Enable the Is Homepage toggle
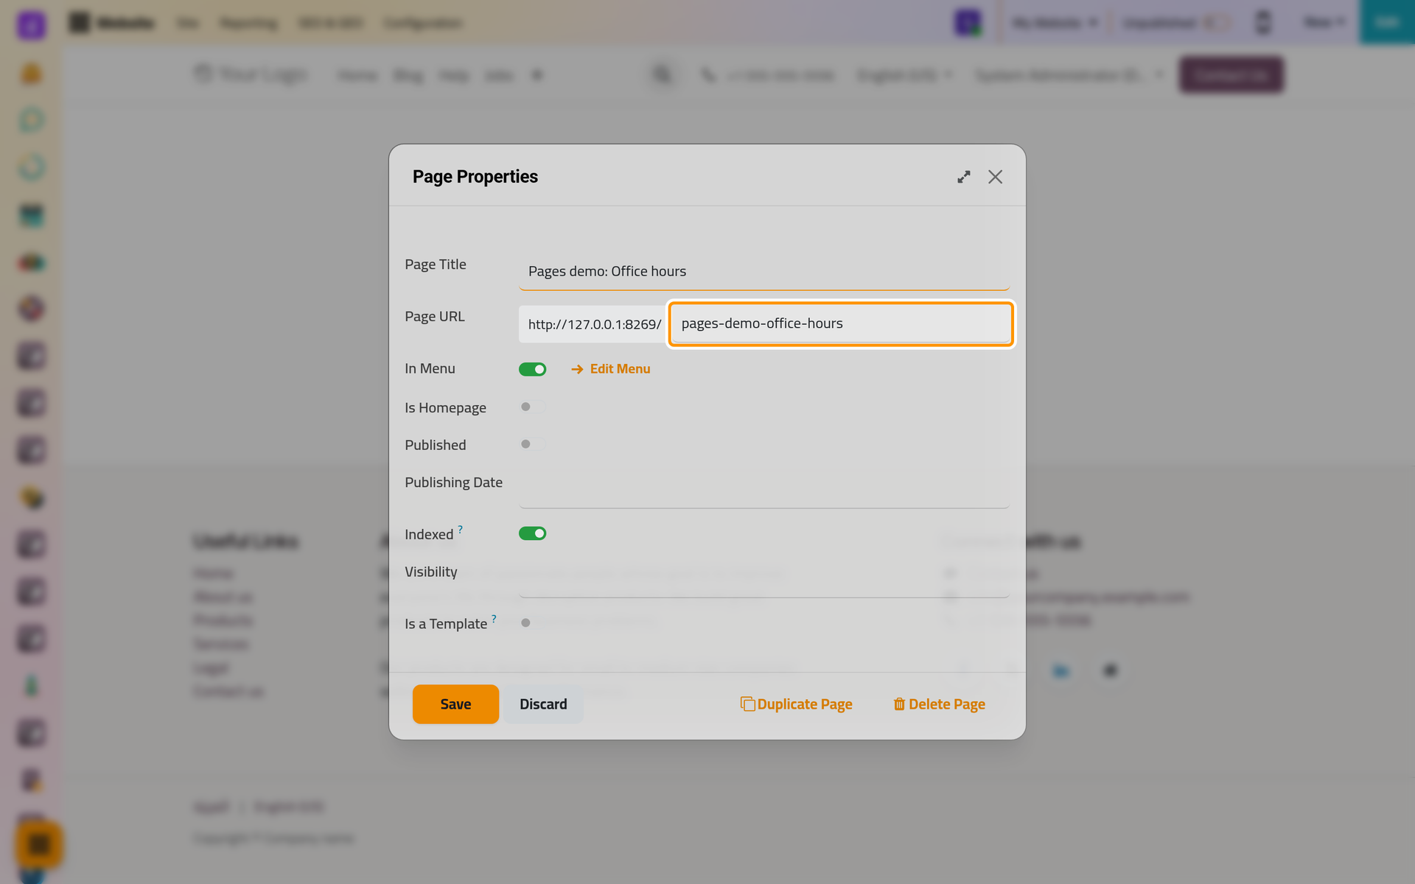 [x=532, y=407]
